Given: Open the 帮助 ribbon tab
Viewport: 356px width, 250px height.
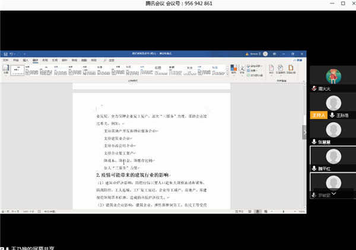Looking at the screenshot, I should [x=94, y=60].
